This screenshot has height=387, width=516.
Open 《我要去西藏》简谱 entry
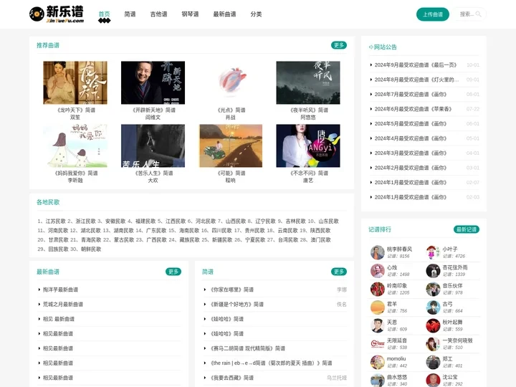click(232, 378)
